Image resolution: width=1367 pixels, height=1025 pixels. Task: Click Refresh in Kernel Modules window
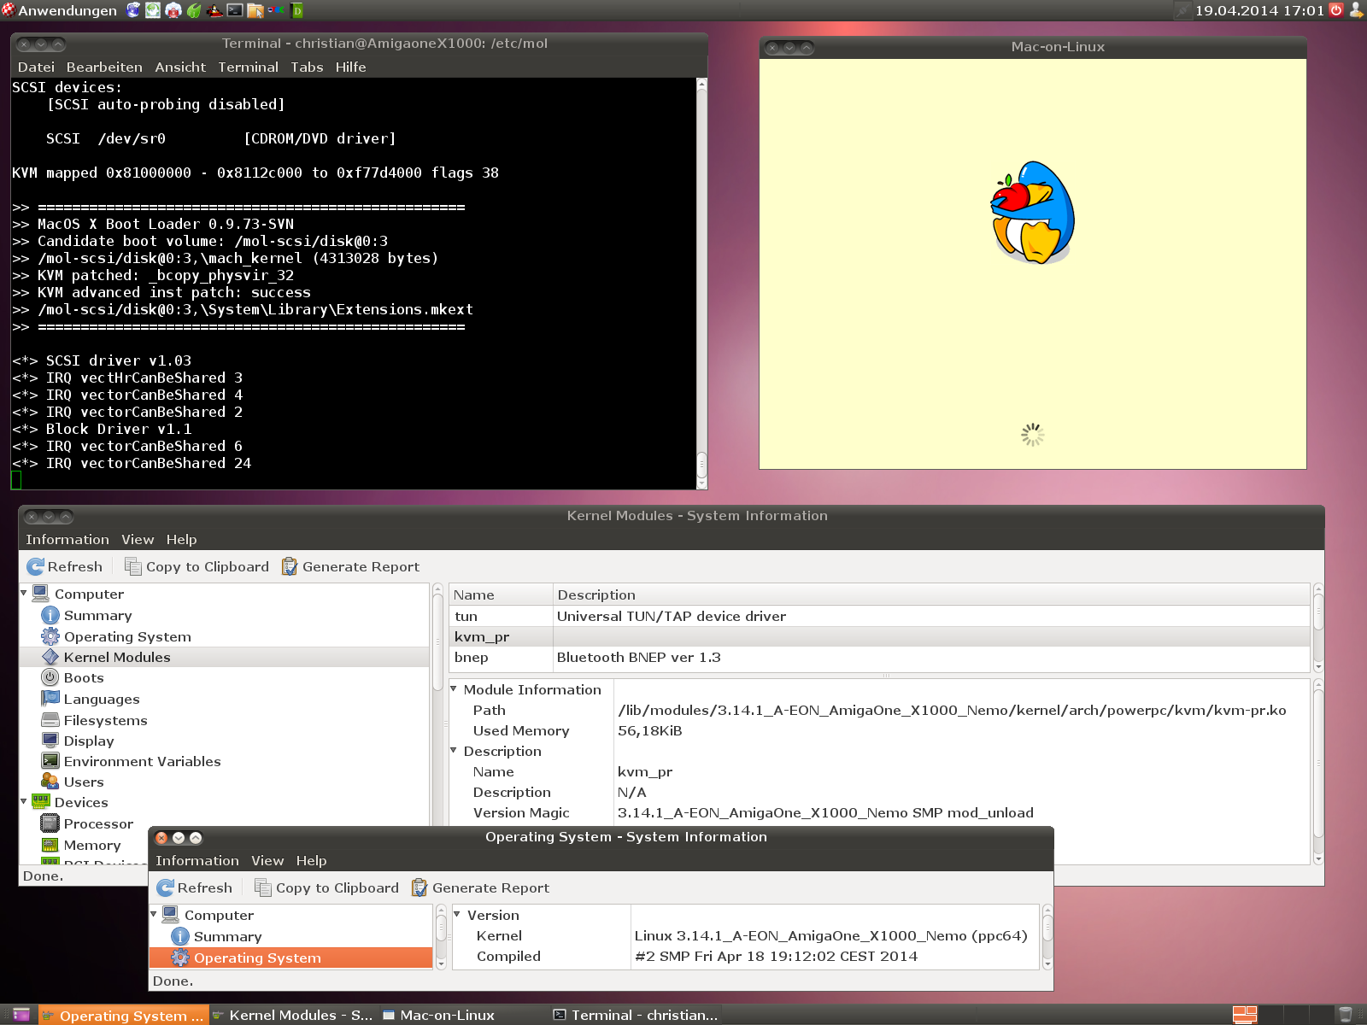click(65, 566)
